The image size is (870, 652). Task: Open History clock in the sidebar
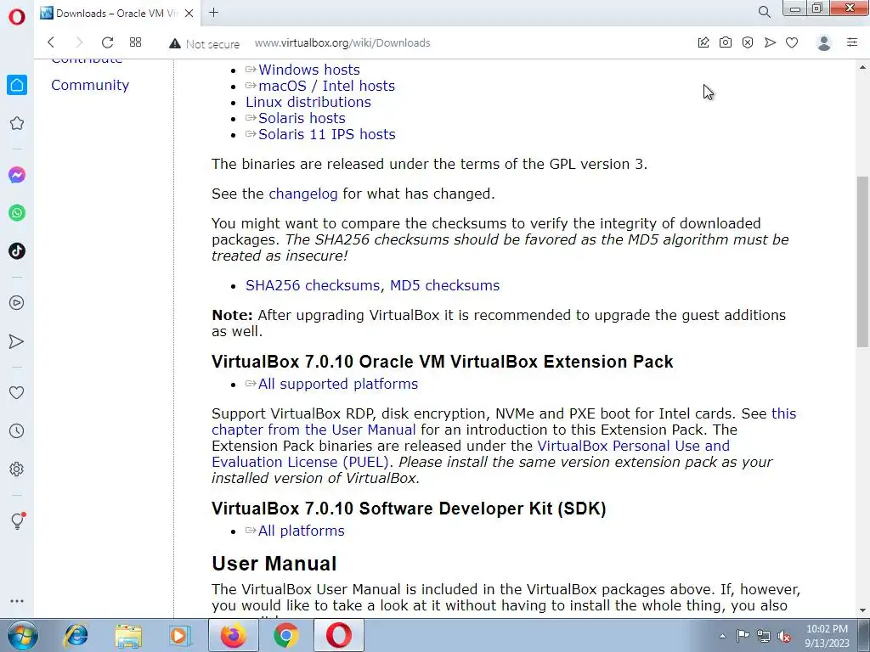coord(17,430)
